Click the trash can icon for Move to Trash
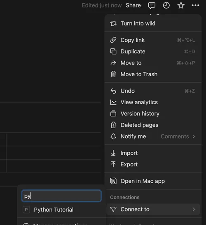206x225 pixels. [113, 74]
